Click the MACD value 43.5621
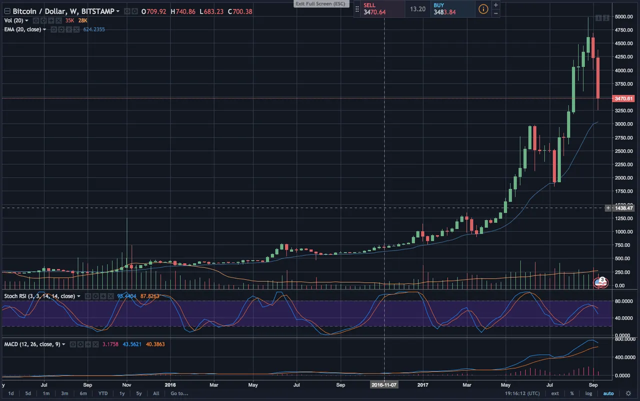Viewport: 640px width, 401px height. 132,344
